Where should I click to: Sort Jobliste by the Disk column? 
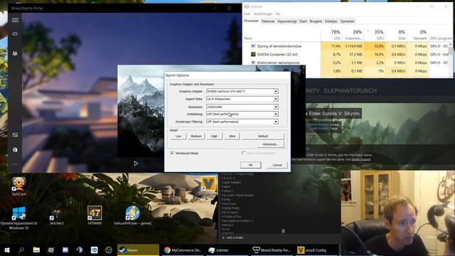click(x=396, y=35)
